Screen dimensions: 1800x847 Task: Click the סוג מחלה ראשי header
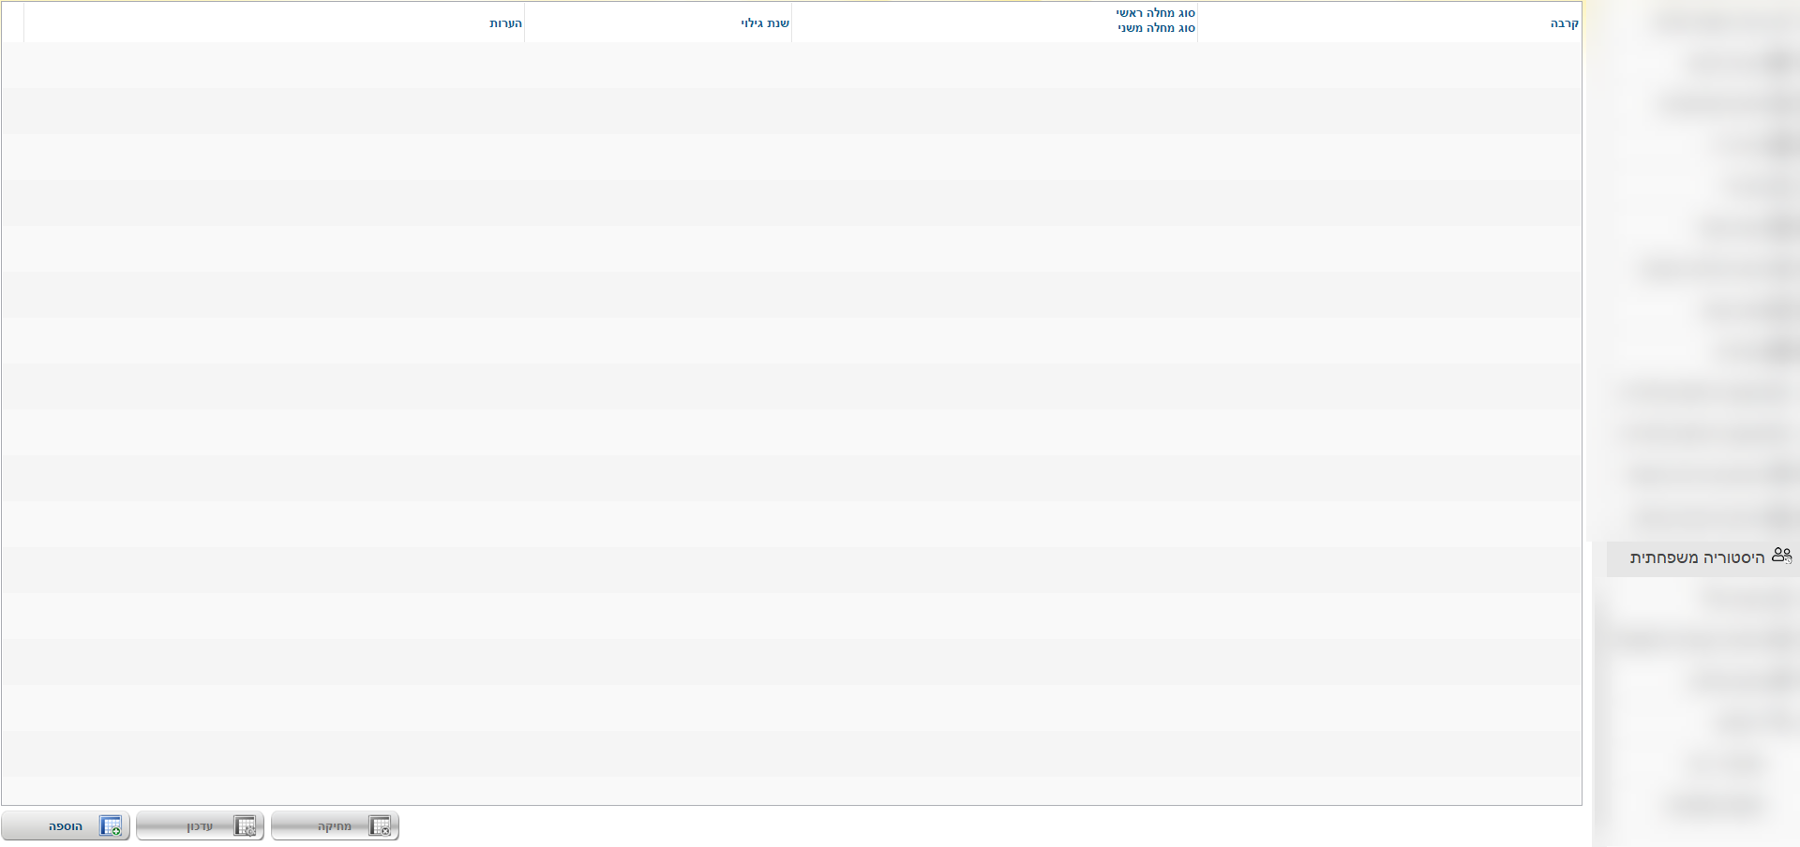(x=1155, y=13)
